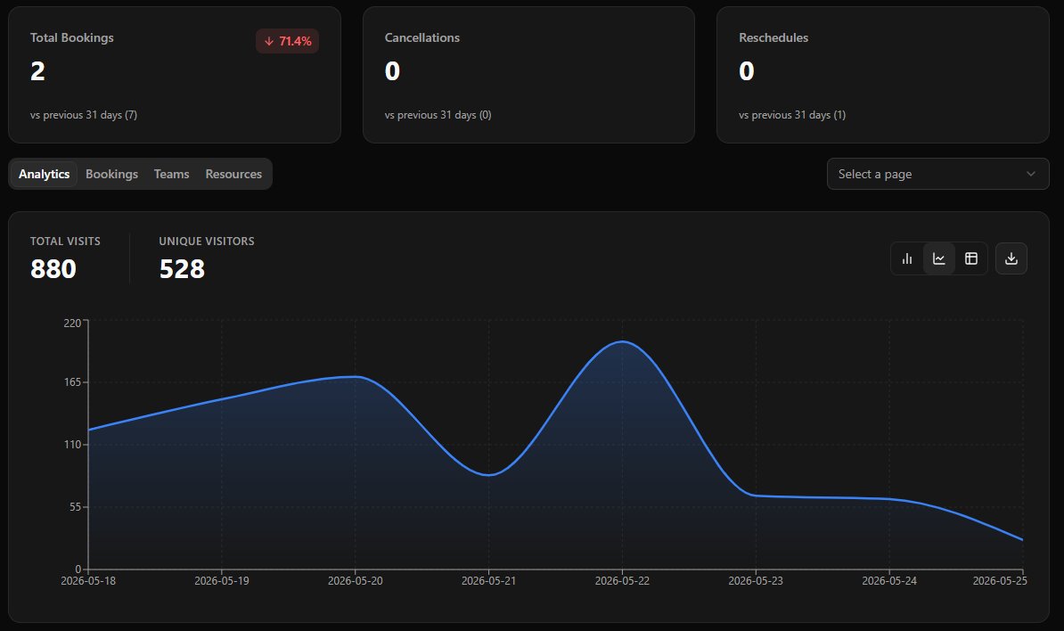This screenshot has width=1064, height=631.
Task: Open the Teams tab
Action: tap(172, 175)
